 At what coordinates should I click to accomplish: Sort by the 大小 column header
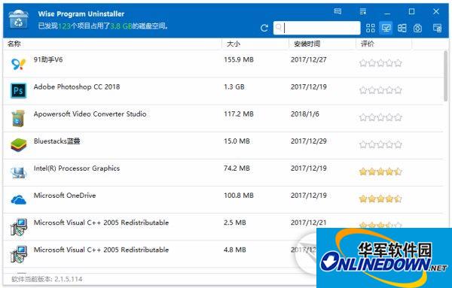[x=234, y=44]
